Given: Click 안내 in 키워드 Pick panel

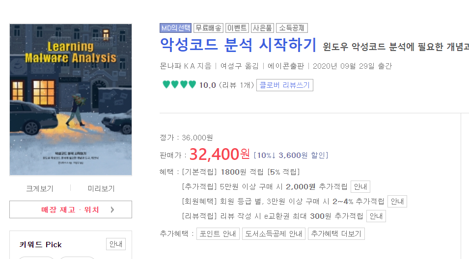Looking at the screenshot, I should pos(116,244).
